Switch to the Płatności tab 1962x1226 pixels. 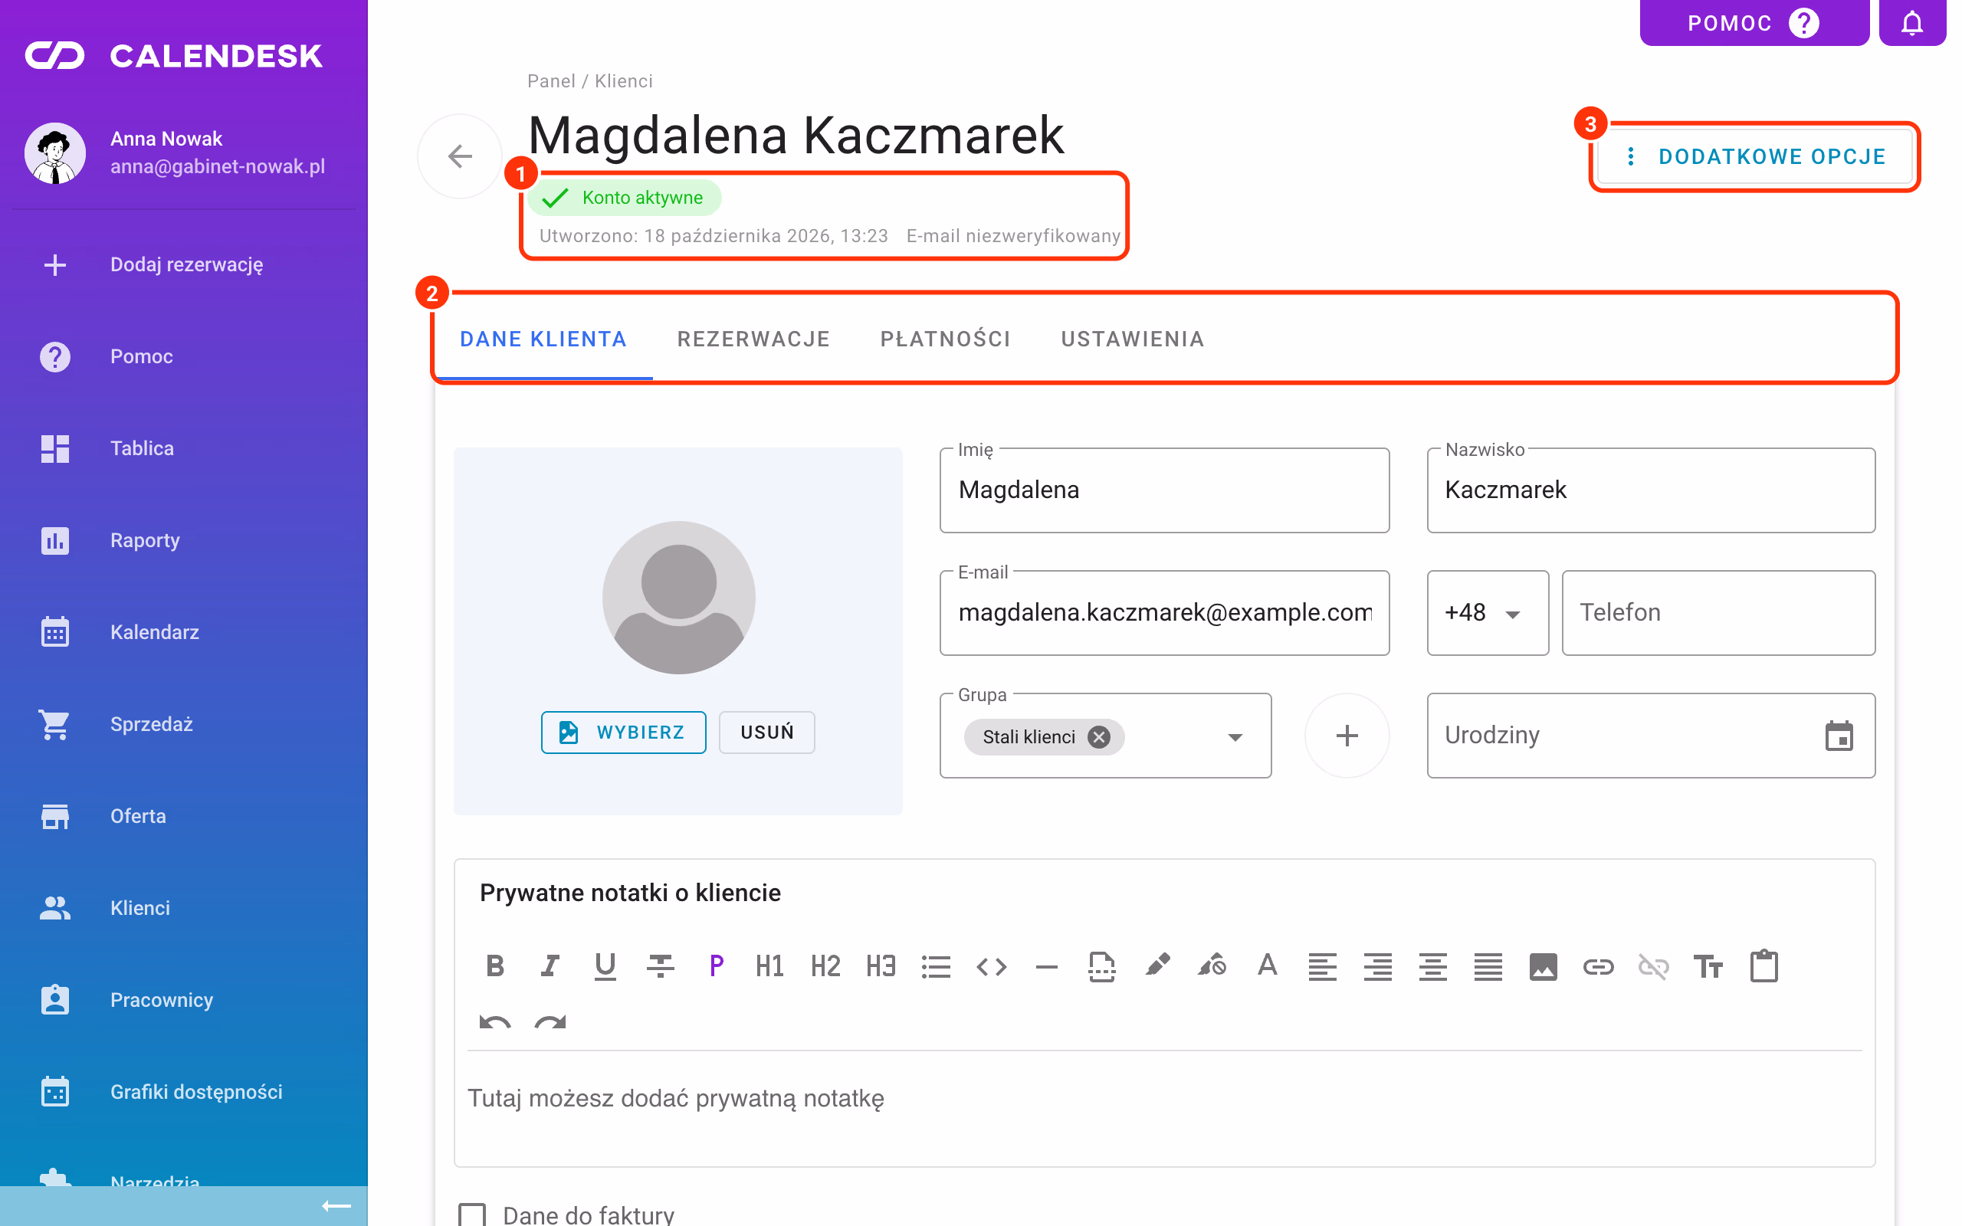coord(945,339)
